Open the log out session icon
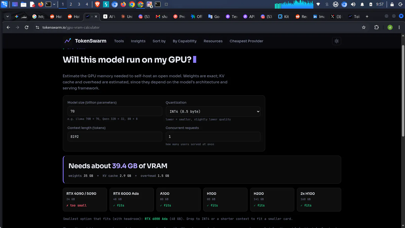This screenshot has width=405, height=228. click(400, 4)
